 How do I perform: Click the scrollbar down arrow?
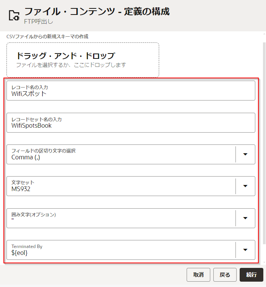coord(264,263)
